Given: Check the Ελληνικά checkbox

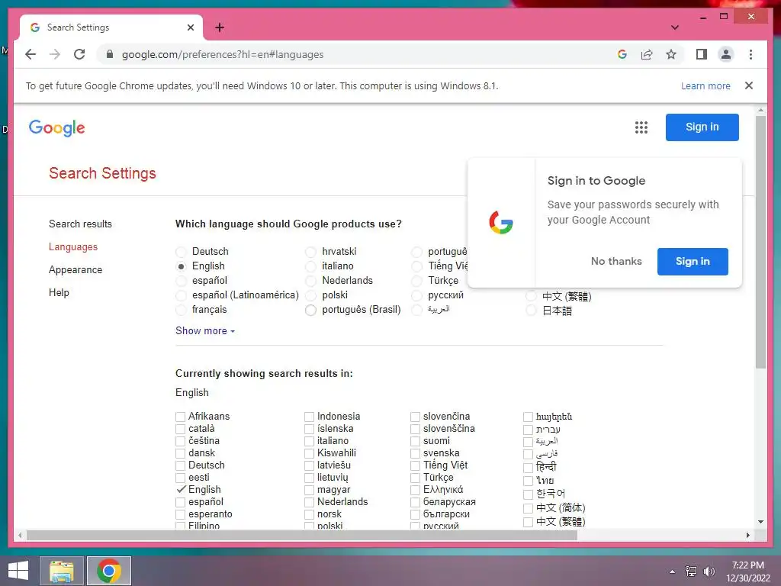Looking at the screenshot, I should [x=416, y=490].
